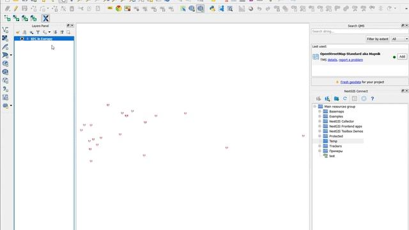409x230 pixels.
Task: Expand the Protected folder
Action: (320, 136)
